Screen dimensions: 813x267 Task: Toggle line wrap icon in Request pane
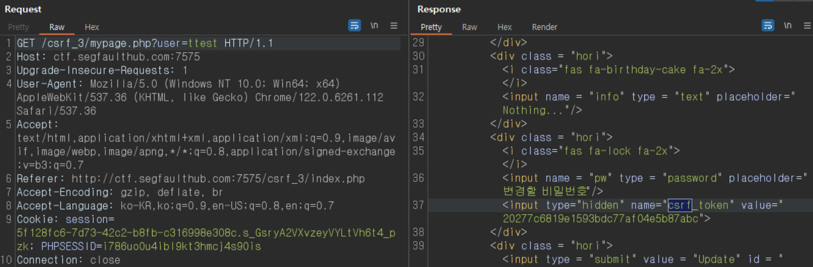(x=354, y=25)
